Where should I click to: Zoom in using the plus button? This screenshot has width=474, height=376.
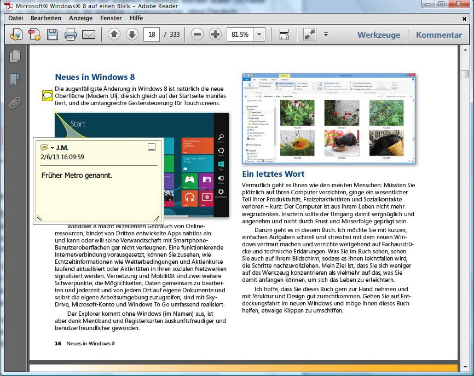pyautogui.click(x=215, y=34)
